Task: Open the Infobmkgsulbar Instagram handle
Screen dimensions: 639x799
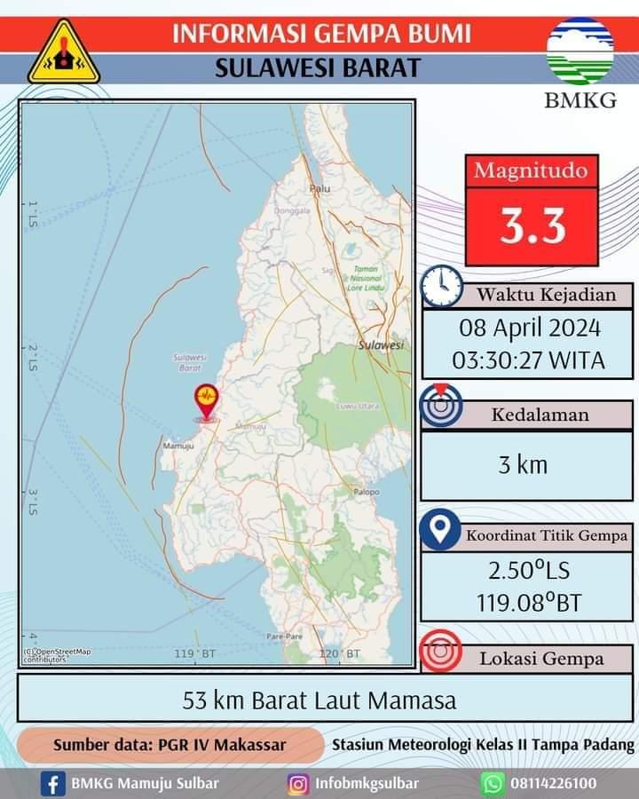Action: point(367,783)
